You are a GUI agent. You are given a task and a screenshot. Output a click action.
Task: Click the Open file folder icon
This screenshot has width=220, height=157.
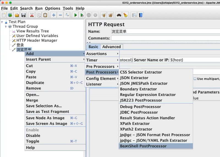pos(17,15)
